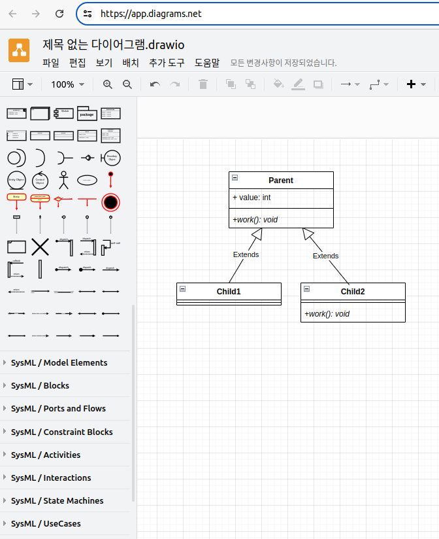Click the zoom out magnifier icon
The height and width of the screenshot is (539, 439).
pos(127,84)
